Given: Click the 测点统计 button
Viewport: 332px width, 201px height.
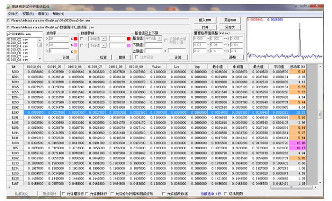Looking at the screenshot, I should (x=50, y=194).
